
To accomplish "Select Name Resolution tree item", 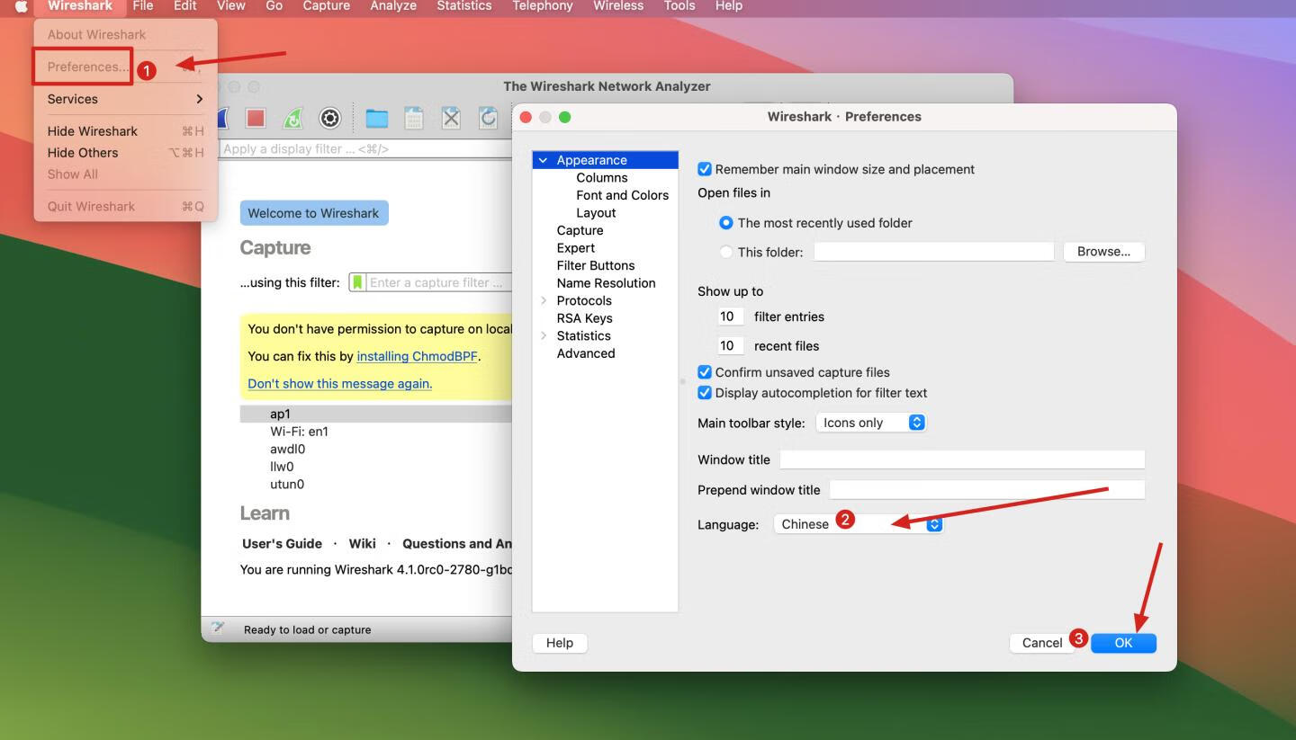I will [x=606, y=283].
